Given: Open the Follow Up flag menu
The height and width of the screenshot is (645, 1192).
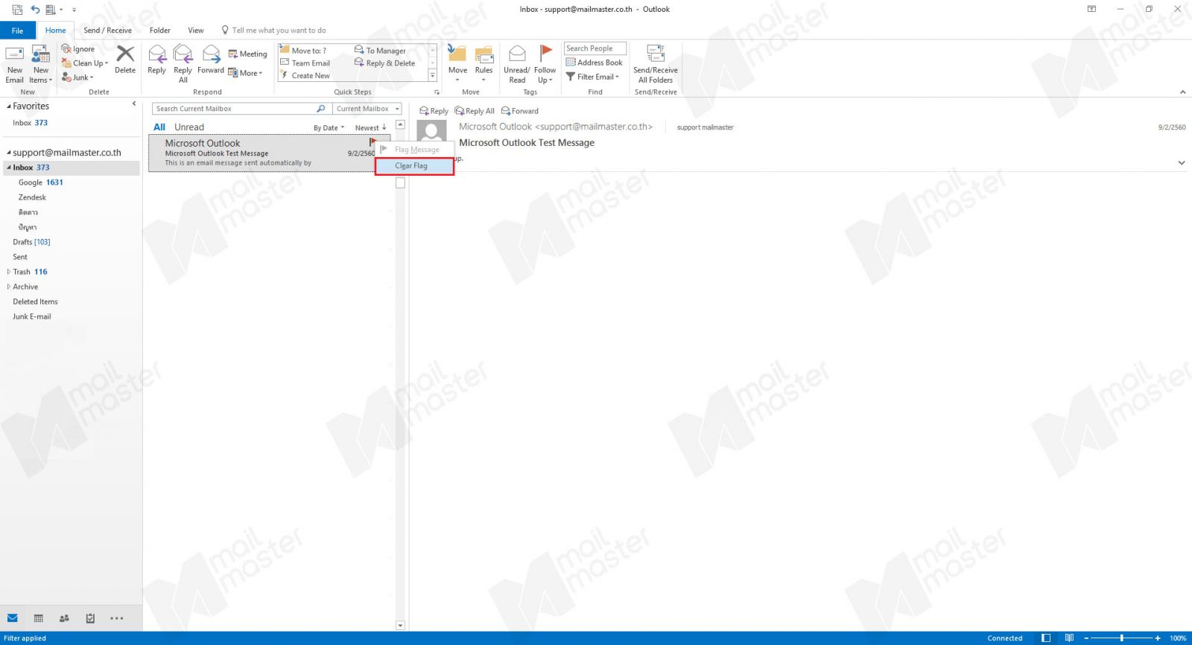Looking at the screenshot, I should pyautogui.click(x=545, y=63).
